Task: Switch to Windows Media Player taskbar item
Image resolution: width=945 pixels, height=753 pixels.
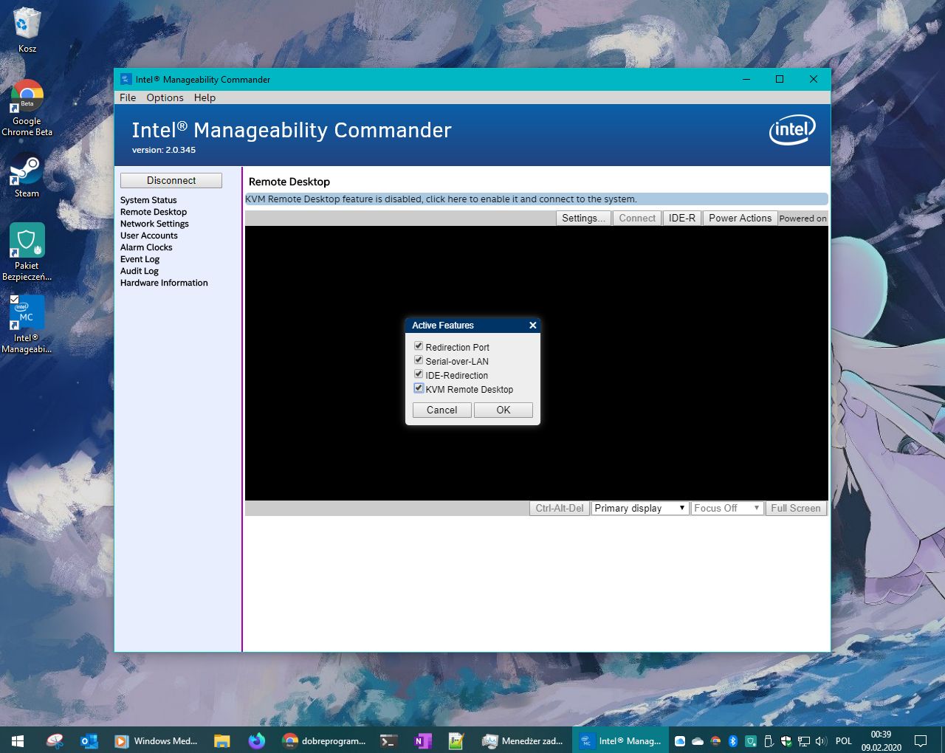Action: [157, 740]
